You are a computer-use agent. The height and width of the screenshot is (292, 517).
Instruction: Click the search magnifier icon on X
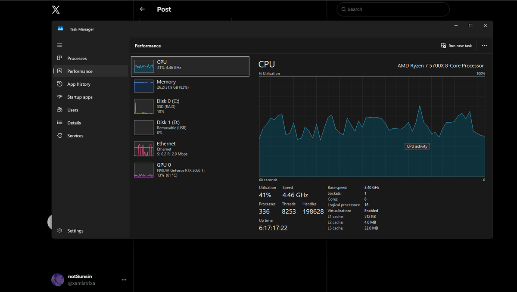343,9
